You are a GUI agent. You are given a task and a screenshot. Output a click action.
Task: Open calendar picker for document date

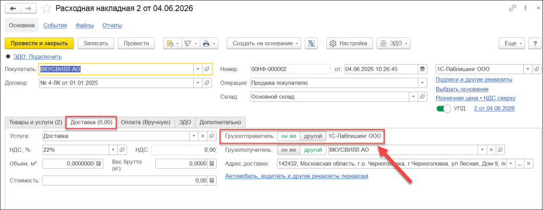click(x=422, y=69)
